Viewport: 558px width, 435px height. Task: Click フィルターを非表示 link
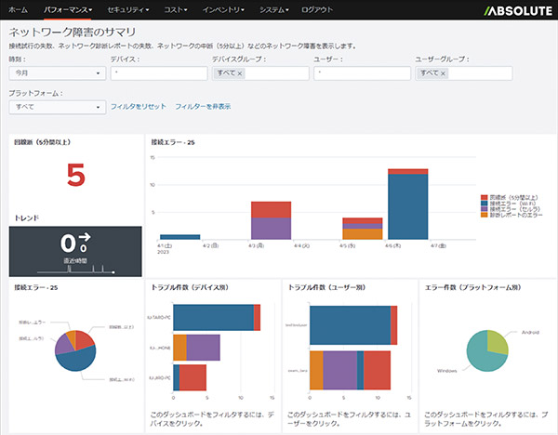click(203, 107)
